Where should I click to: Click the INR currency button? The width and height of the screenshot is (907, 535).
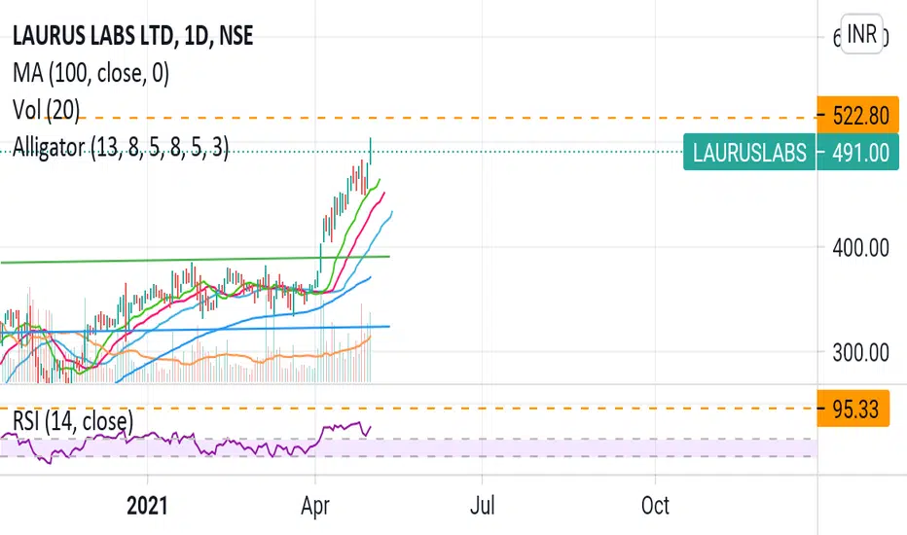coord(861,34)
